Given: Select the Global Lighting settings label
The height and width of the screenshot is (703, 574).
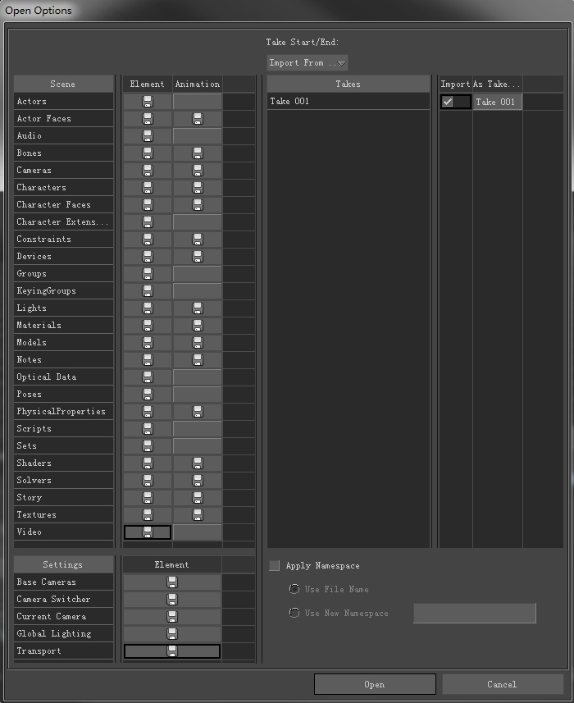Looking at the screenshot, I should (63, 633).
